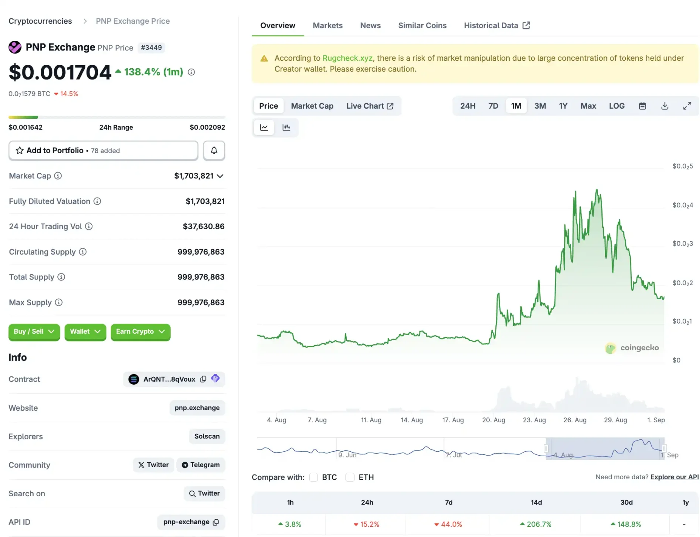Select the line chart style icon
The height and width of the screenshot is (537, 700).
[264, 127]
